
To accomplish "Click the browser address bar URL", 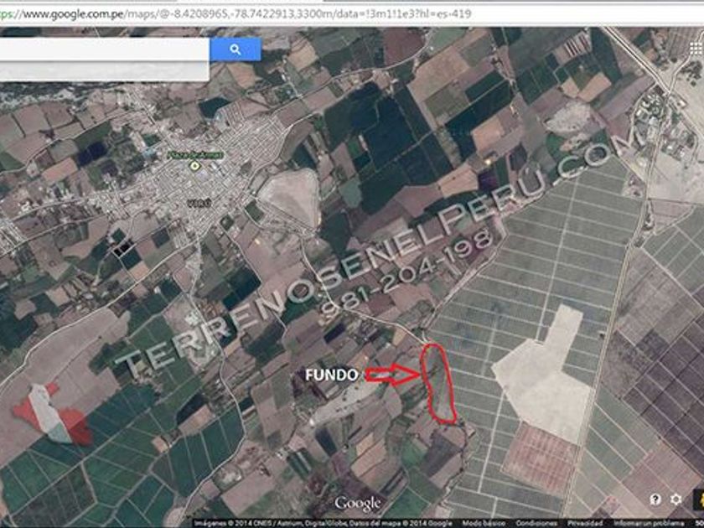I will click(x=235, y=14).
